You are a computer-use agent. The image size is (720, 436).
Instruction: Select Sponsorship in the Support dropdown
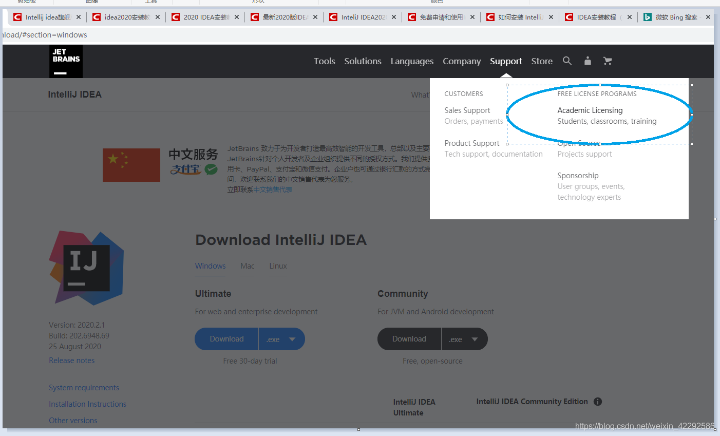click(578, 176)
